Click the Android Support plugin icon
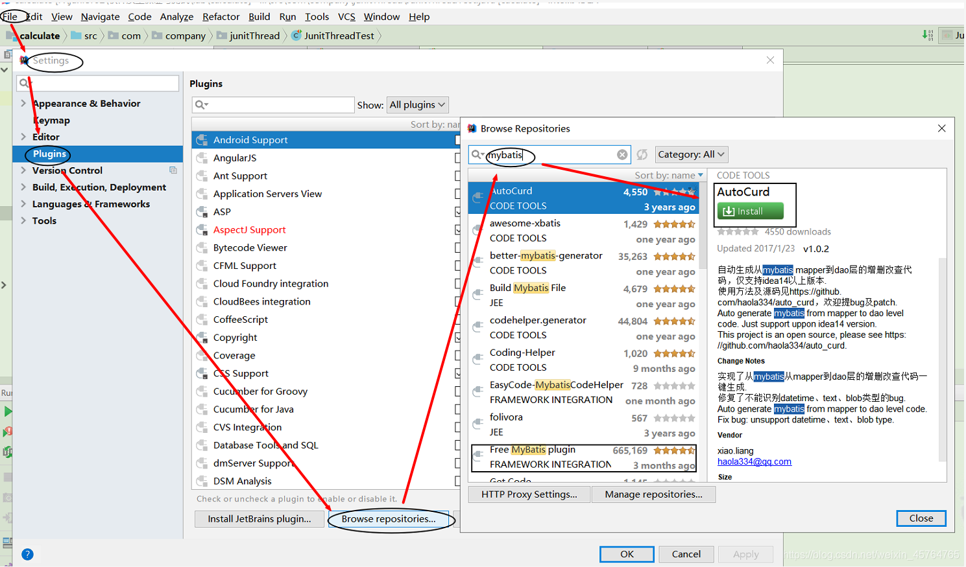Viewport: 966px width, 567px height. pos(201,139)
